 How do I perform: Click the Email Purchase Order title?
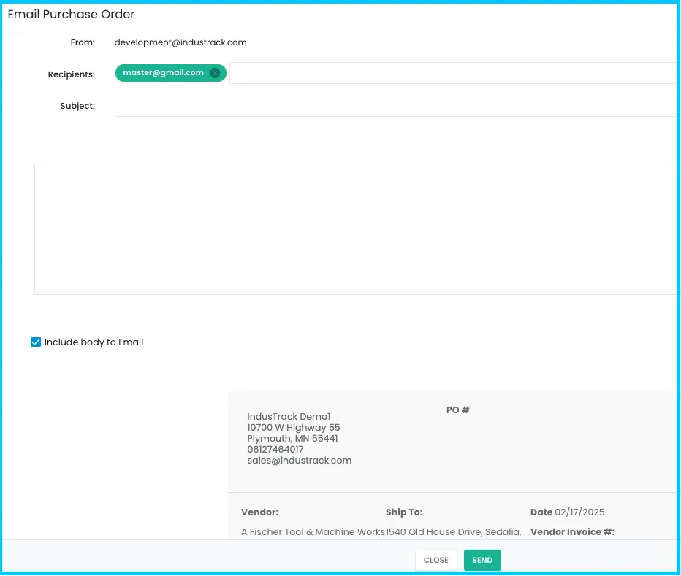click(x=71, y=15)
